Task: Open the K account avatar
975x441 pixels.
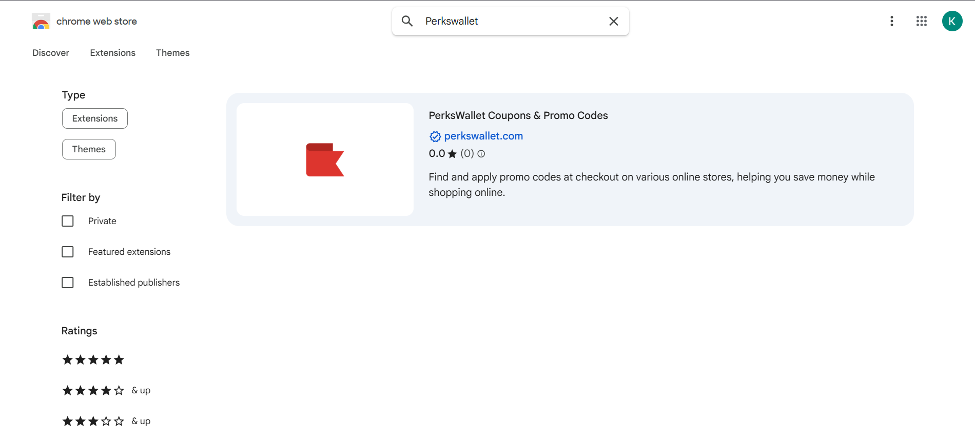Action: click(952, 21)
